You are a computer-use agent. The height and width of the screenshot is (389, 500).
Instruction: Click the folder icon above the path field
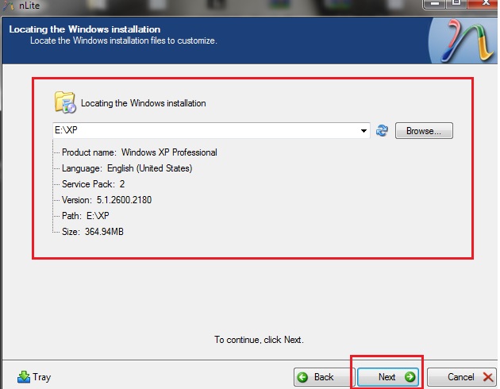click(x=64, y=102)
